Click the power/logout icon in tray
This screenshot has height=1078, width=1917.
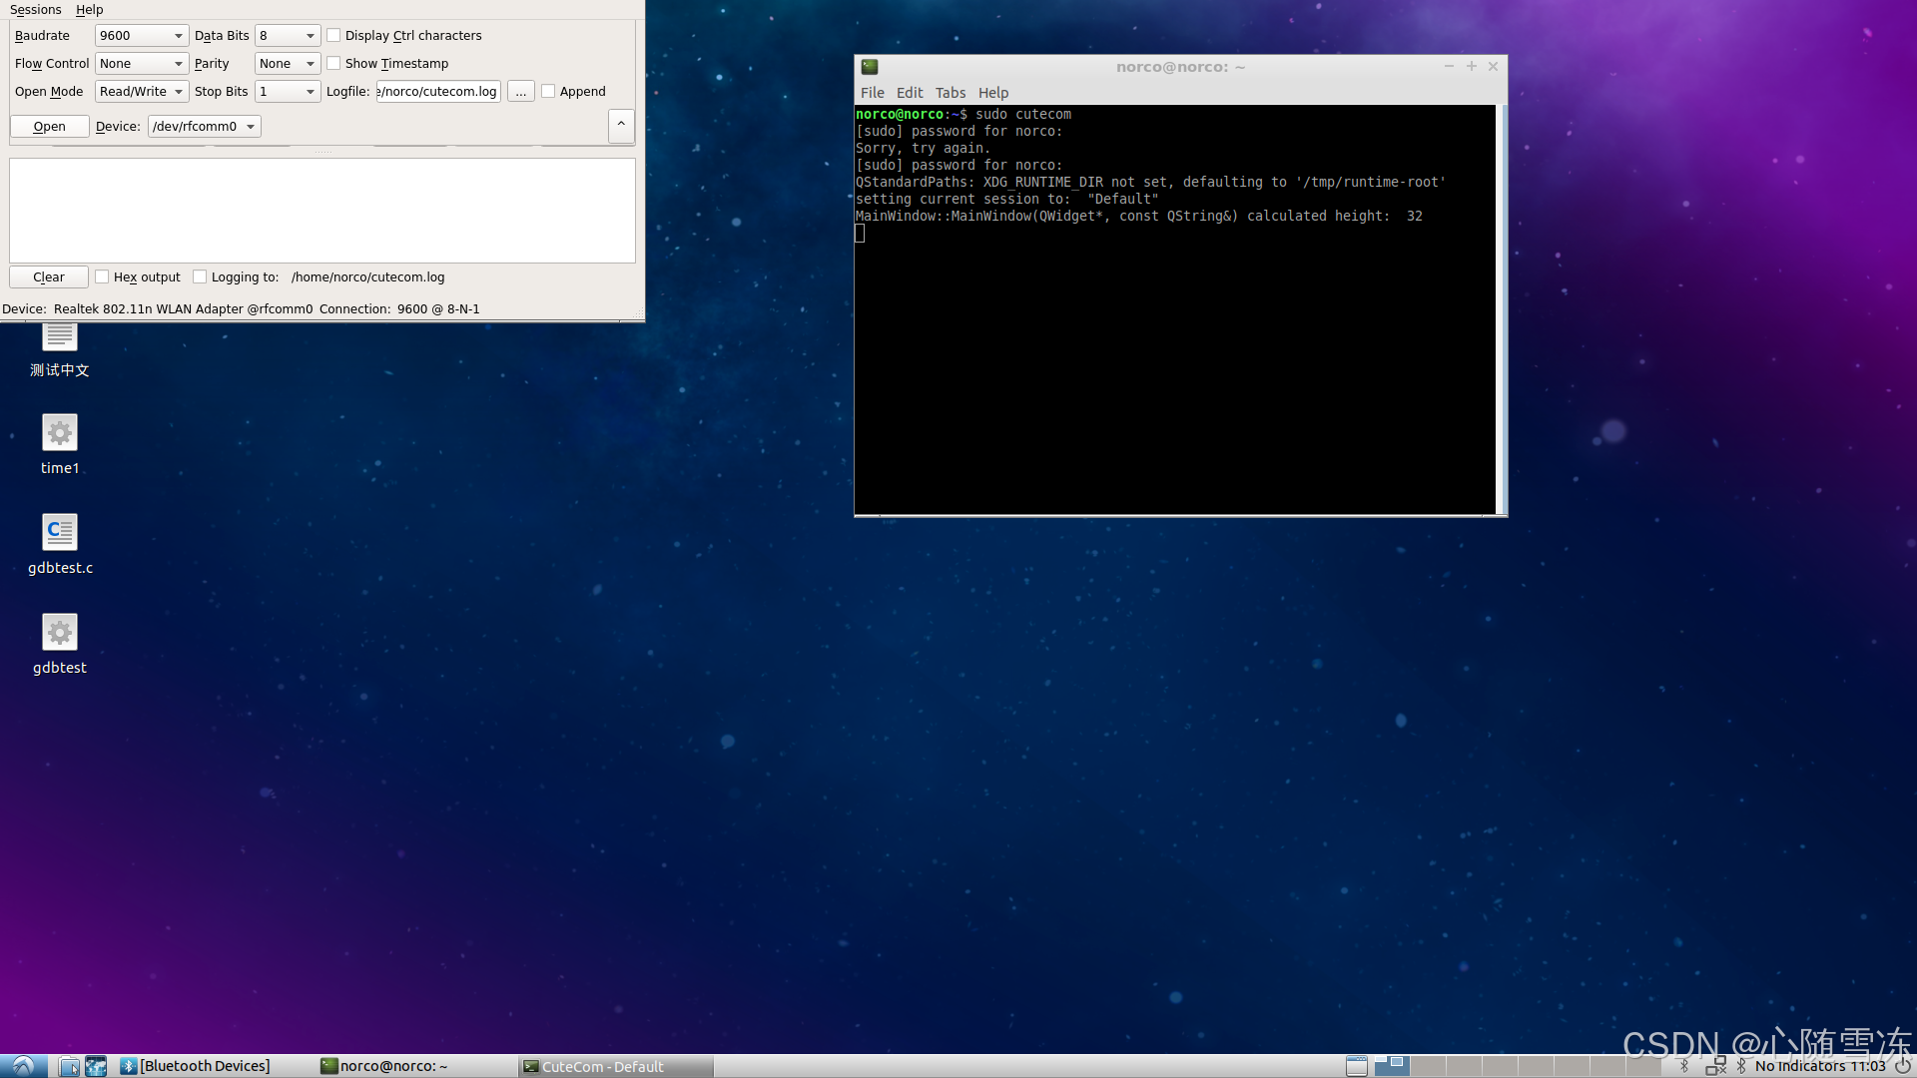(1903, 1066)
